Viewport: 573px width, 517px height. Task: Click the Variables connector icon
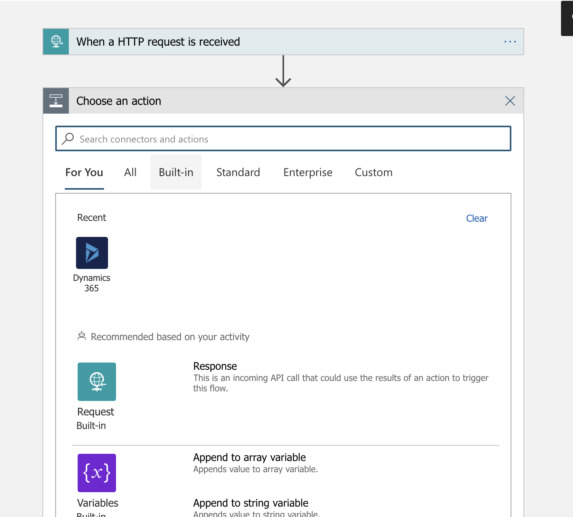pos(97,473)
